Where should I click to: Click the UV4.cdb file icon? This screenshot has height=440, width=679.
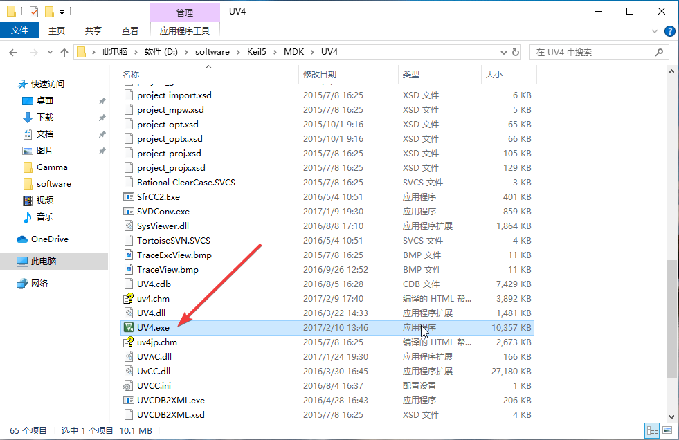click(x=129, y=284)
